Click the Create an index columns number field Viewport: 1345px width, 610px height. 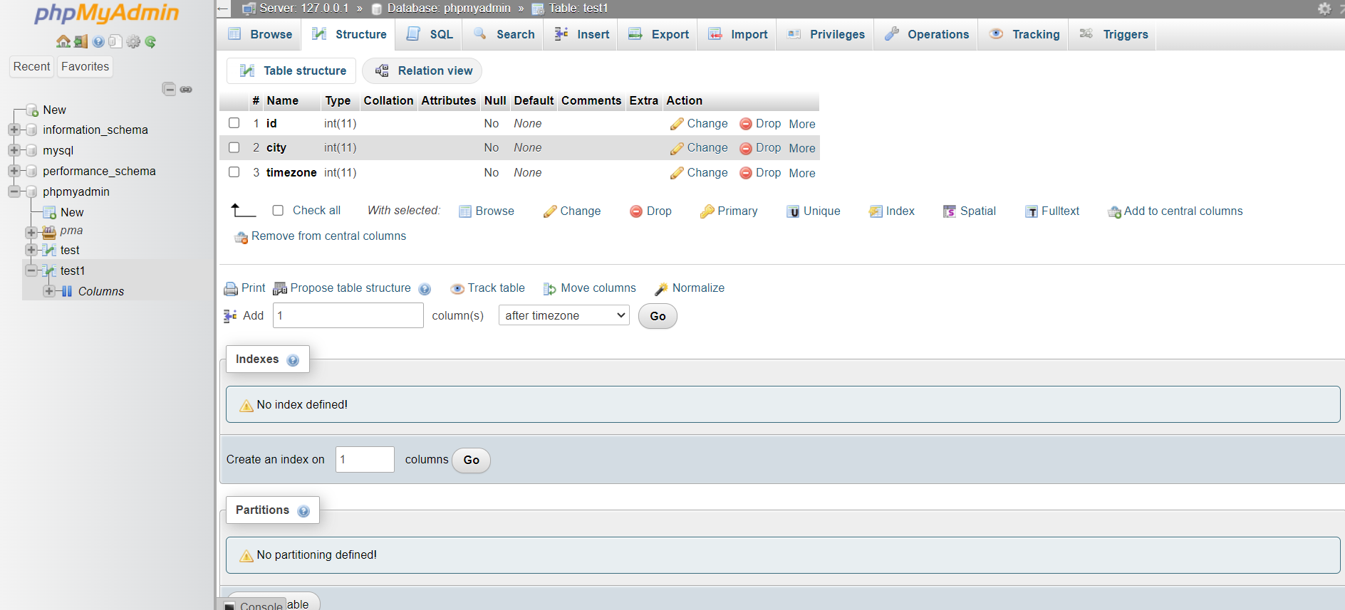(365, 459)
